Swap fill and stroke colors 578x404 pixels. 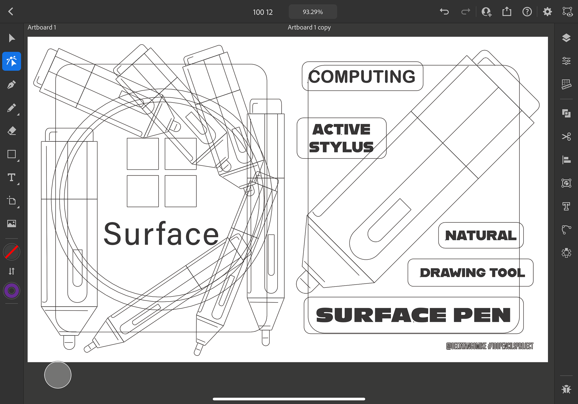(11, 271)
